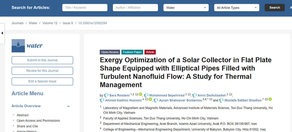292x132 pixels.
Task: Click Ahmed Kadhim Hussein's ORCID icon
Action: 150,99
